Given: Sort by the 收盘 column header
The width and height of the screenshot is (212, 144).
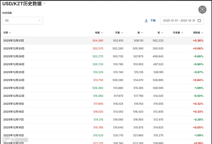Looking at the screenshot, I should tap(99, 32).
